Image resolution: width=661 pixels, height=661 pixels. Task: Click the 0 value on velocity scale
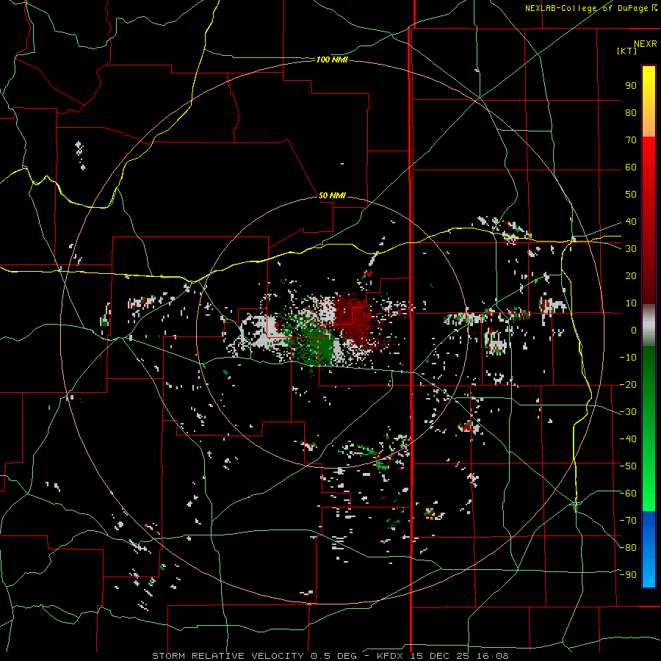pyautogui.click(x=634, y=330)
